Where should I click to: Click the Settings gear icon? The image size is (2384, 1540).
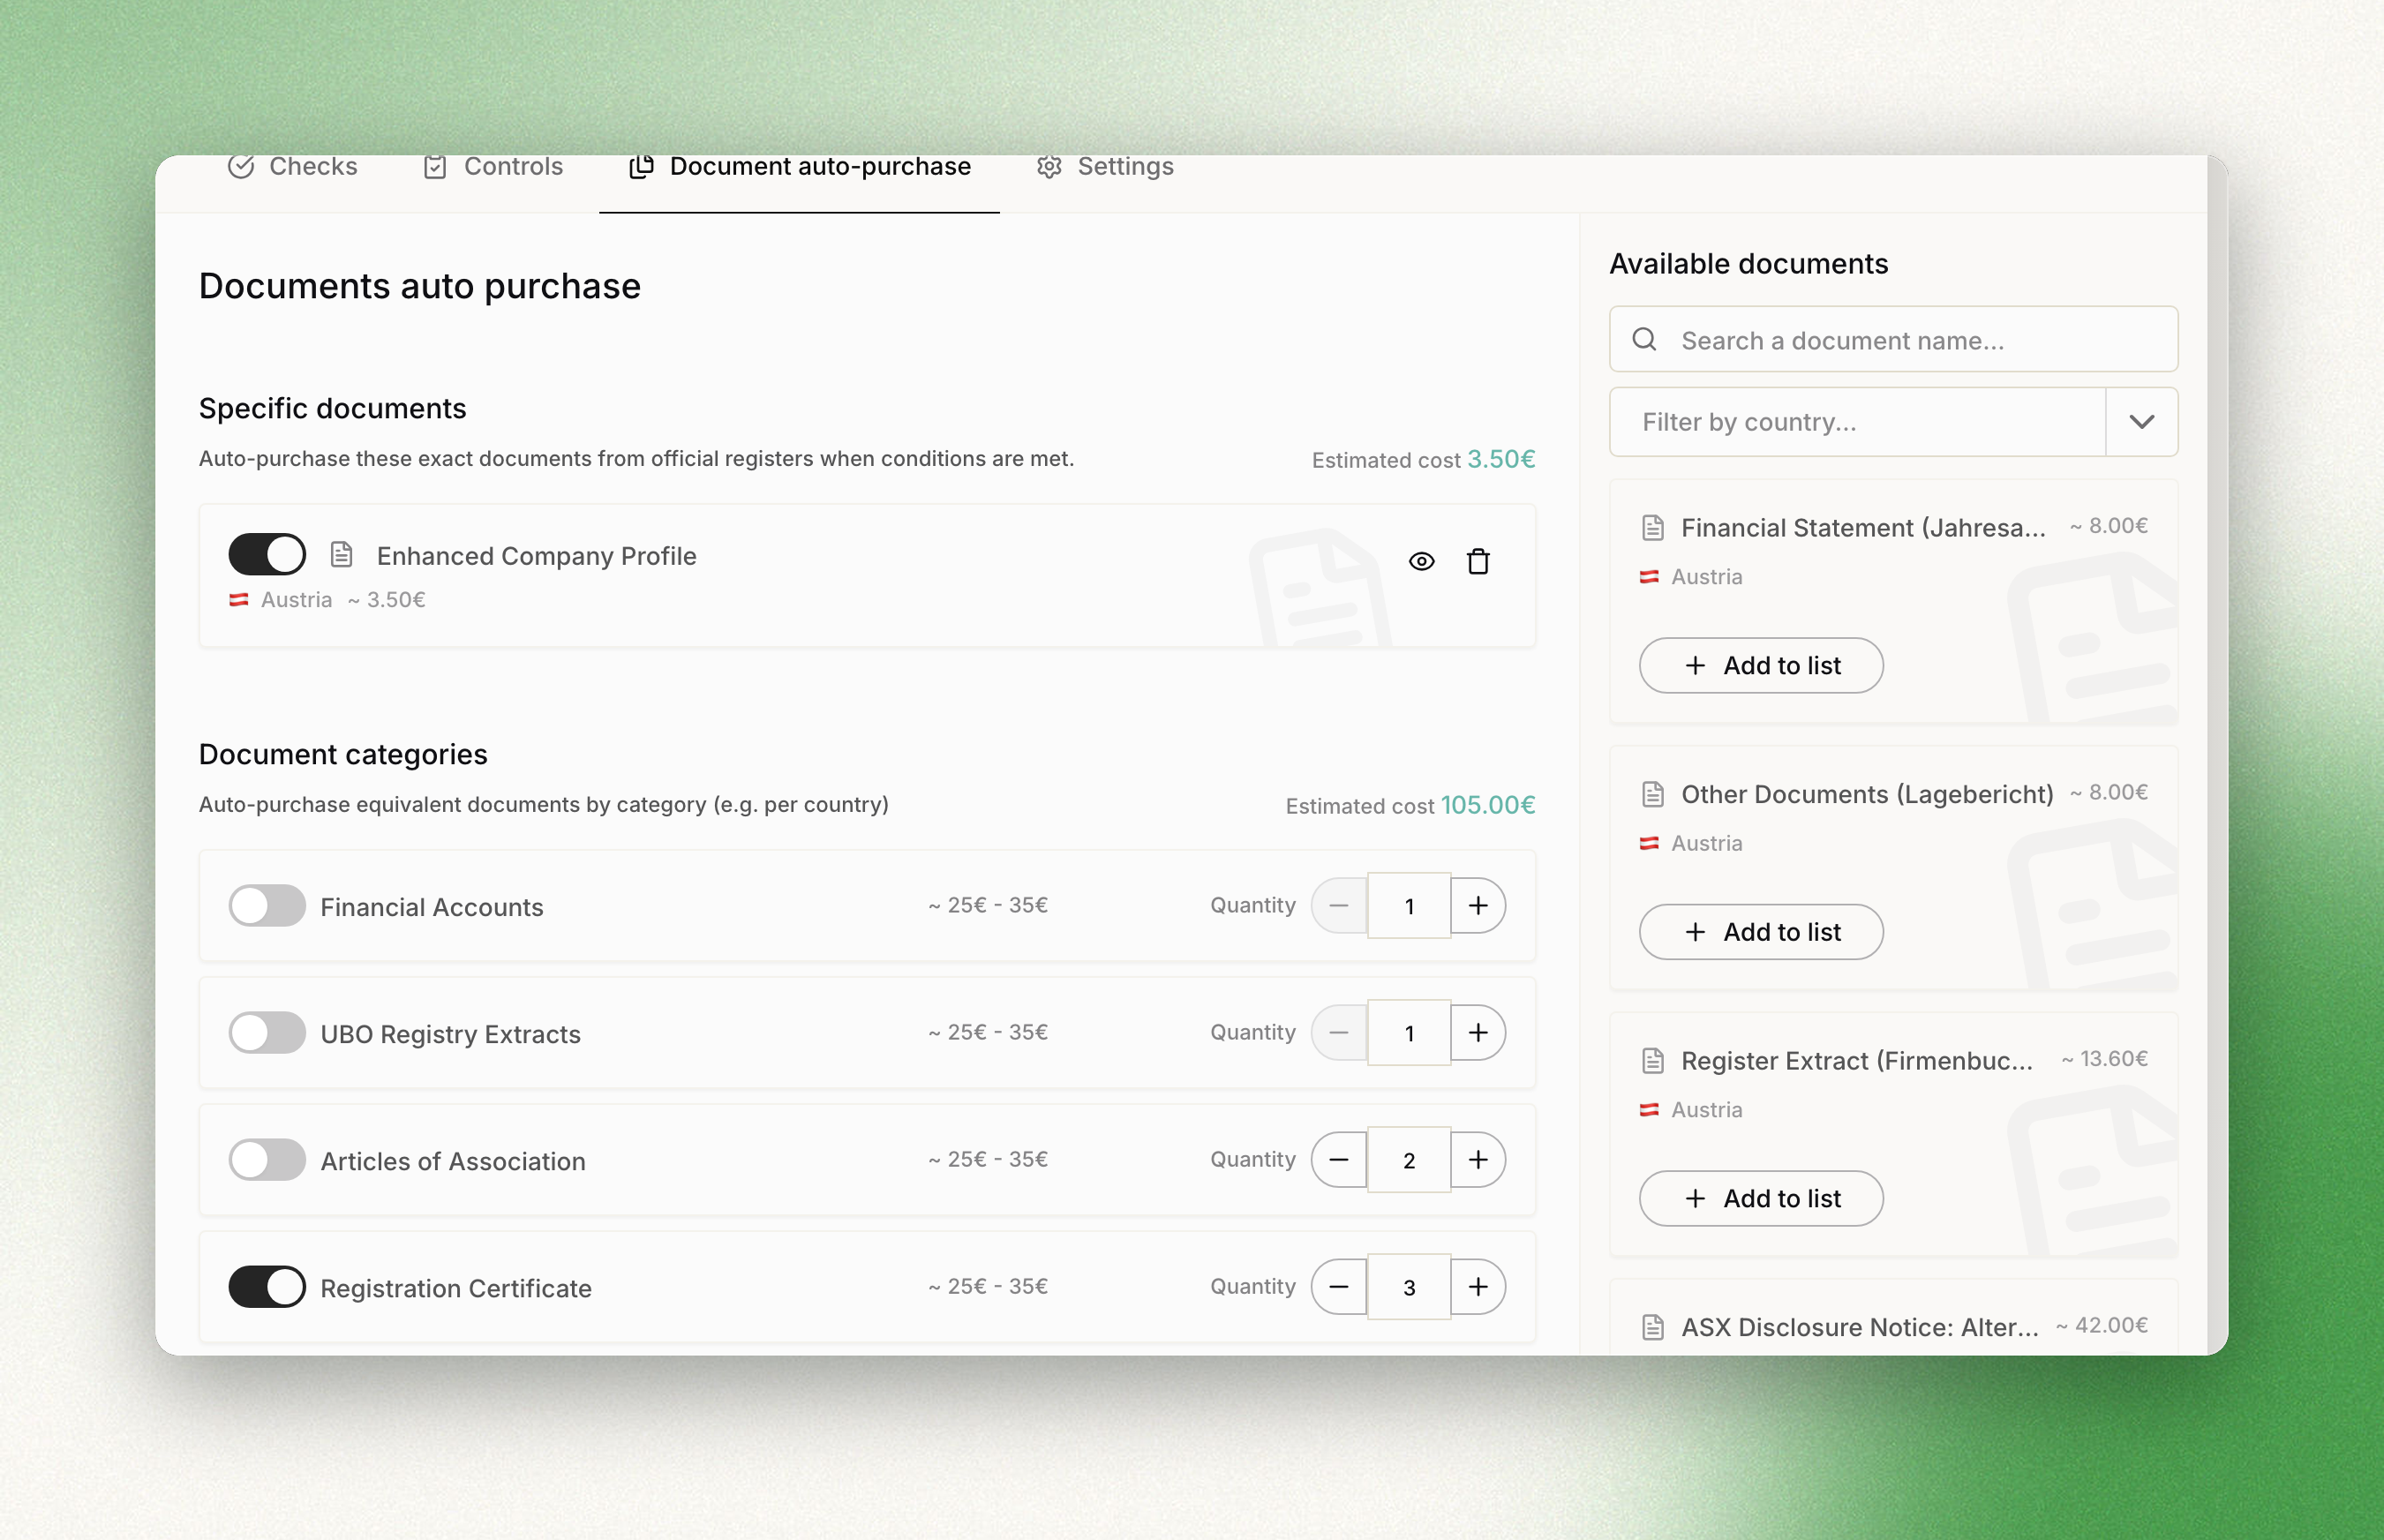pos(1049,167)
